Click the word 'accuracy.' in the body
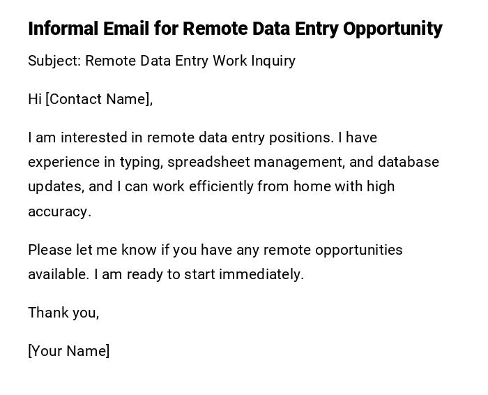Image resolution: width=488 pixels, height=395 pixels. (x=59, y=211)
